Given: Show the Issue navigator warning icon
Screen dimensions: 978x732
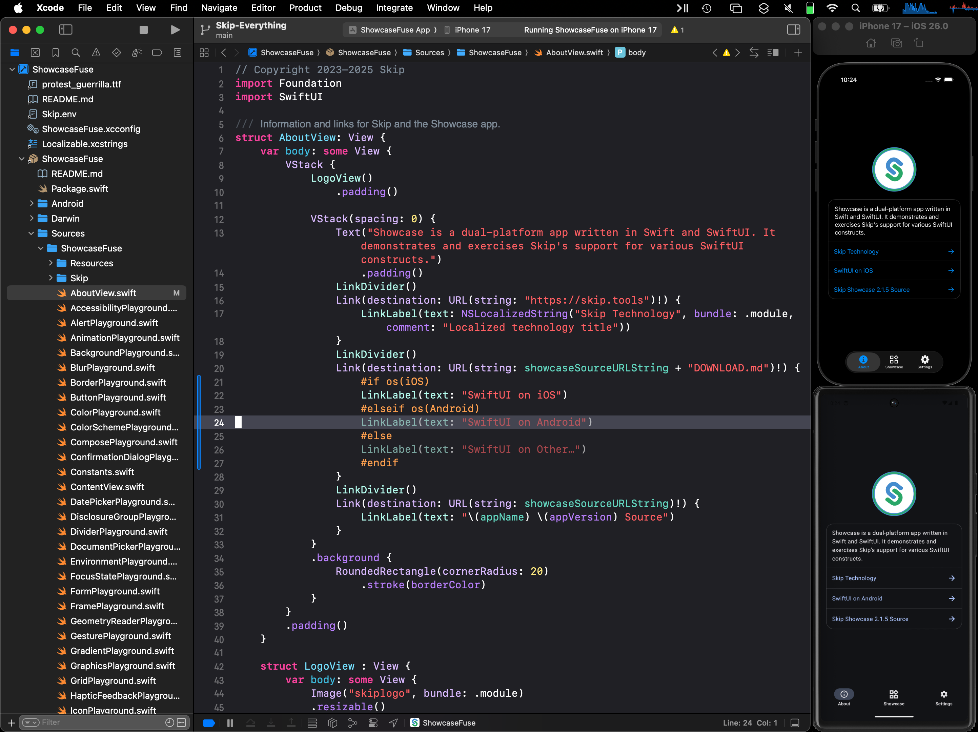Looking at the screenshot, I should pyautogui.click(x=96, y=52).
